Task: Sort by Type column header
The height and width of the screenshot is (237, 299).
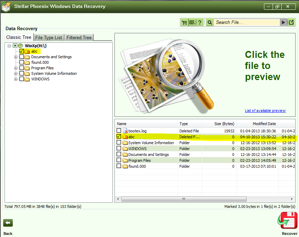Action: (x=189, y=124)
